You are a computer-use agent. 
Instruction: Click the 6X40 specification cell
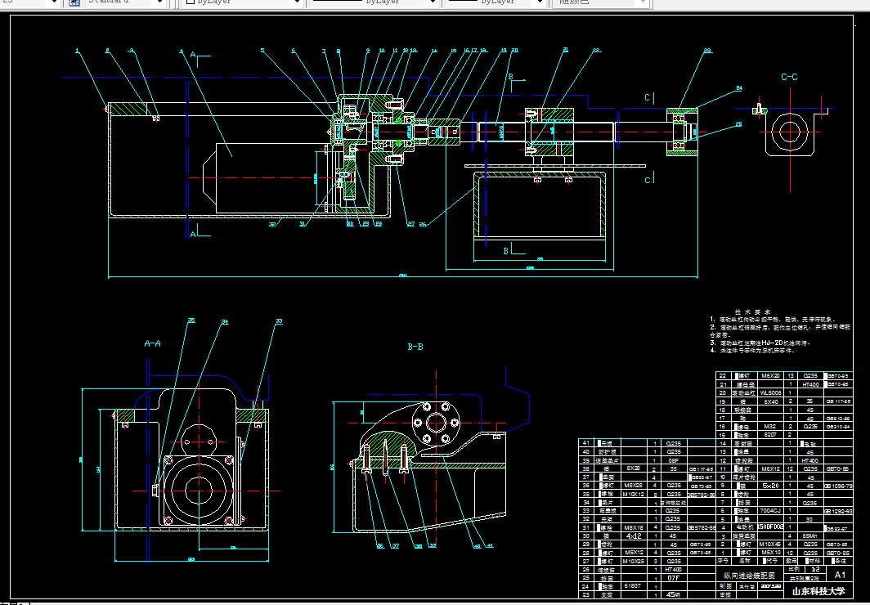coord(771,401)
